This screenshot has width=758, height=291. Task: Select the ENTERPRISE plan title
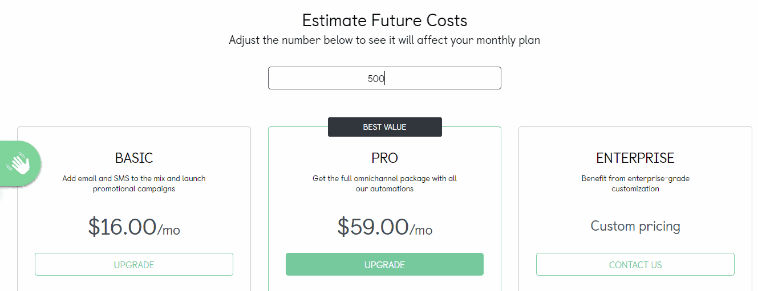click(x=635, y=158)
